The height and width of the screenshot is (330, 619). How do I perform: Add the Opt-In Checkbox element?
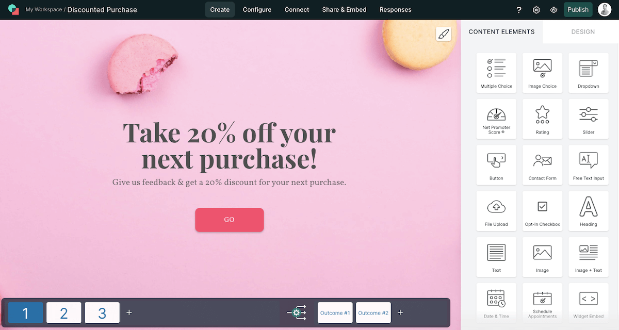(x=542, y=211)
